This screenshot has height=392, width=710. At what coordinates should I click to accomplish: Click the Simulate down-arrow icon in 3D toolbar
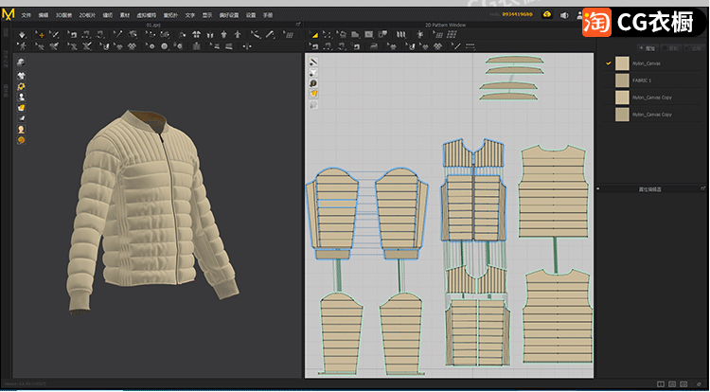point(23,35)
